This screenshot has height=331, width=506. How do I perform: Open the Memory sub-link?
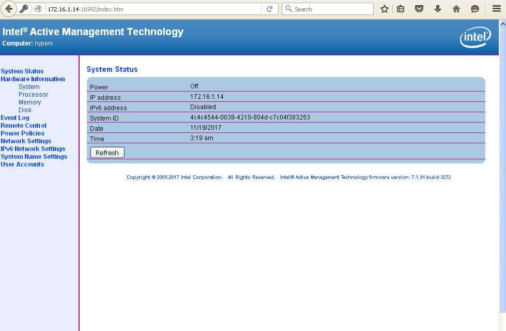(x=29, y=102)
